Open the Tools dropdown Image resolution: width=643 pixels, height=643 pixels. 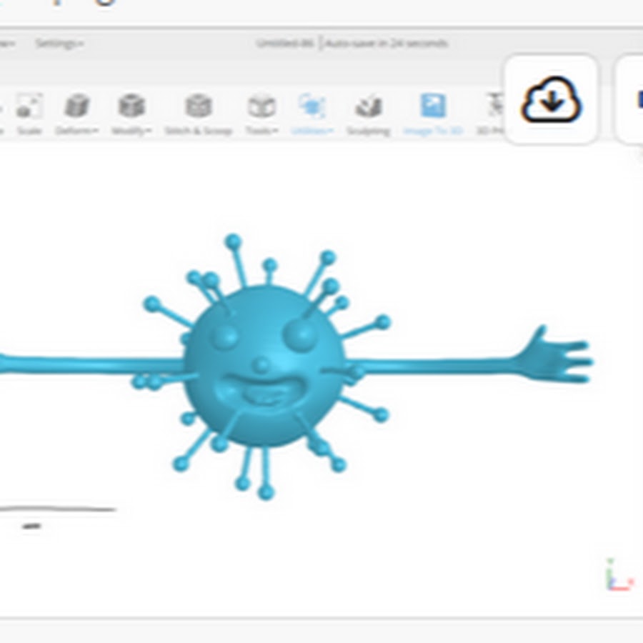(x=262, y=114)
